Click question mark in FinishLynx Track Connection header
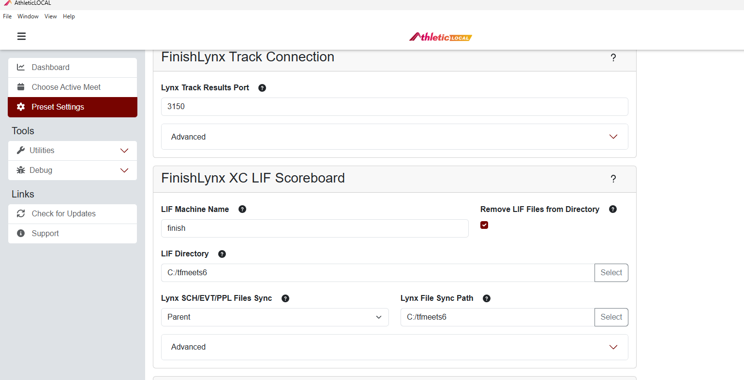Screen dimensions: 744x380 pyautogui.click(x=613, y=58)
